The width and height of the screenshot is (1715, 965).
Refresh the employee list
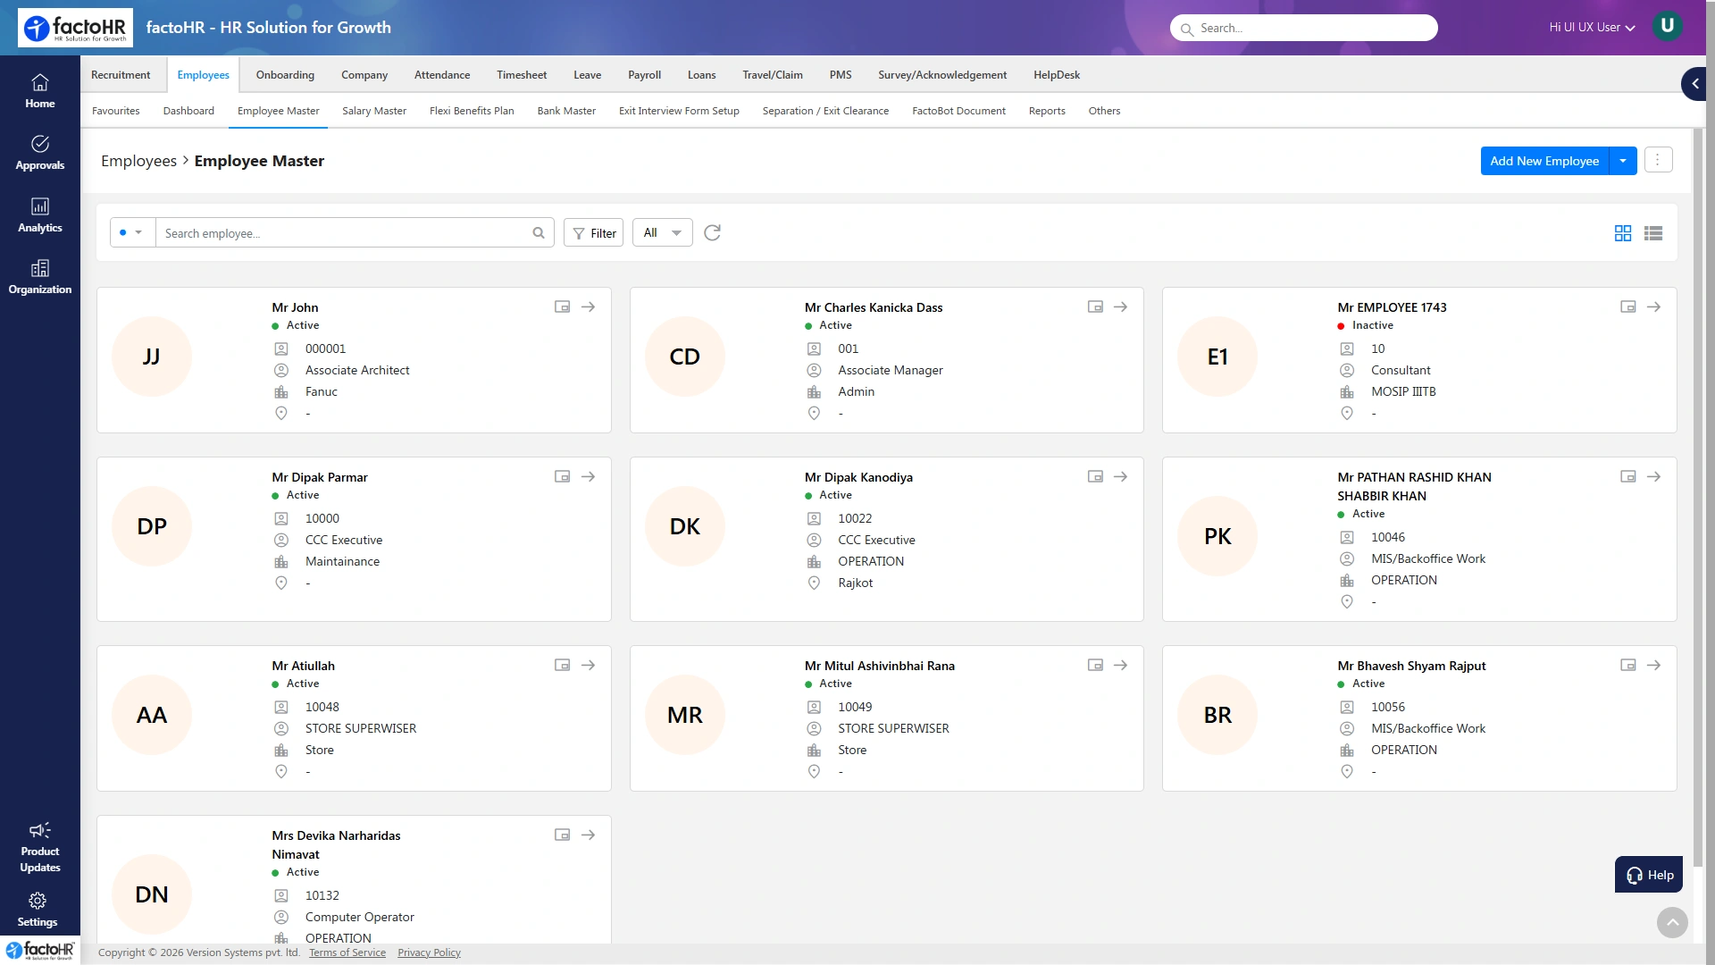click(x=712, y=232)
